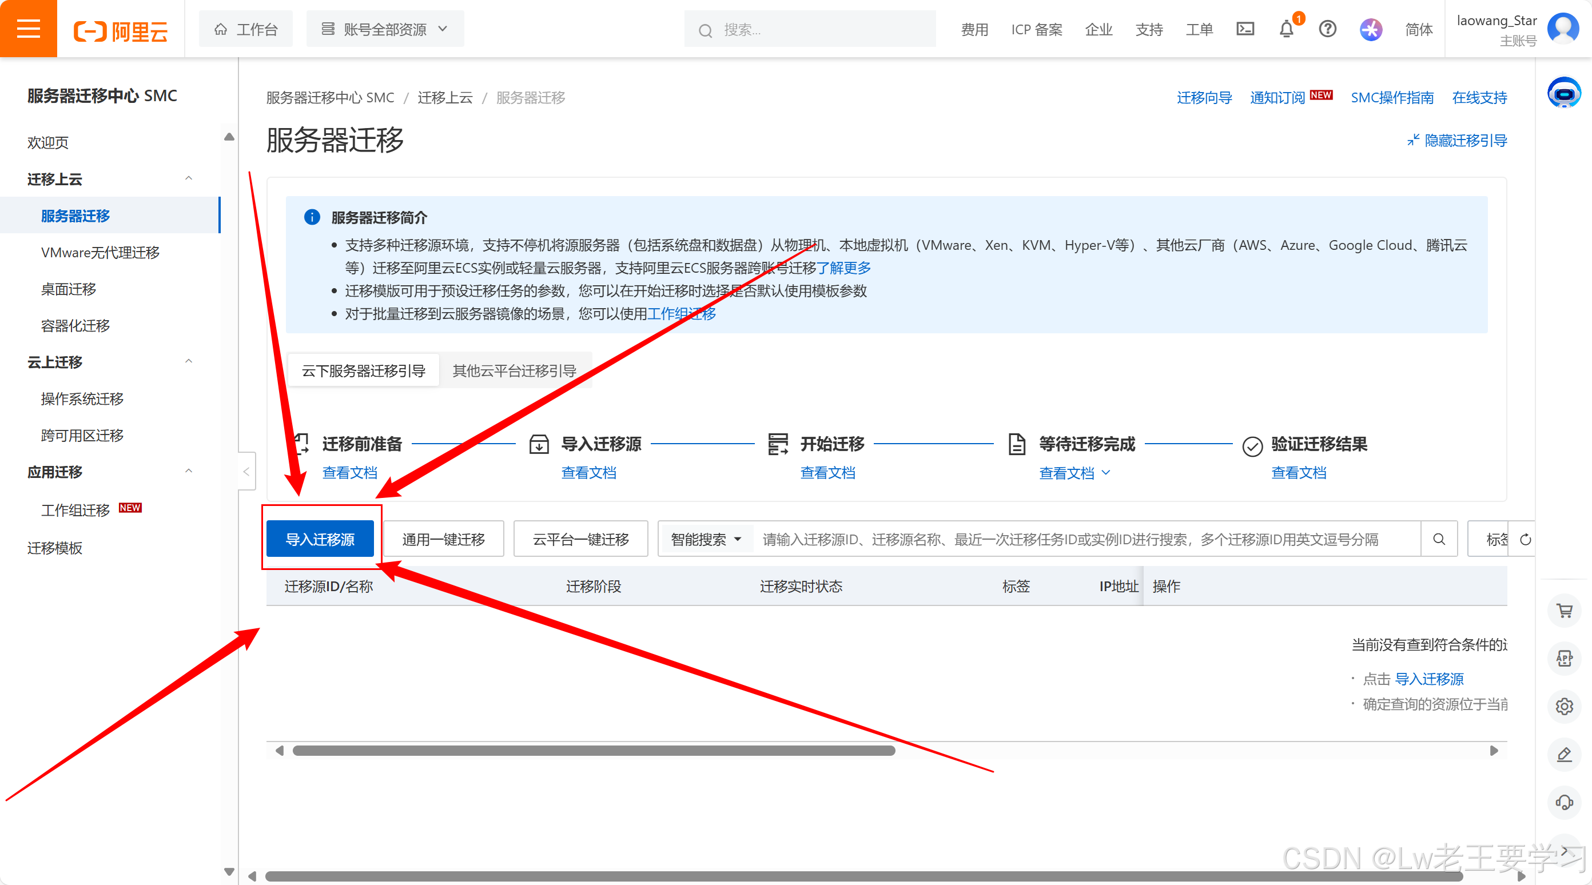
Task: Open the help question mark icon
Action: click(1327, 29)
